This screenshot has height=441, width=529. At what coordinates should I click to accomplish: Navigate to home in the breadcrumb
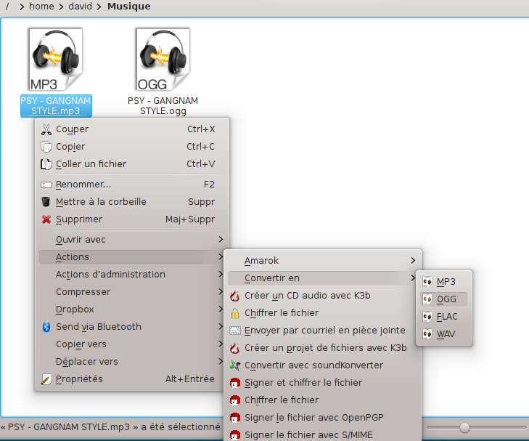click(41, 7)
